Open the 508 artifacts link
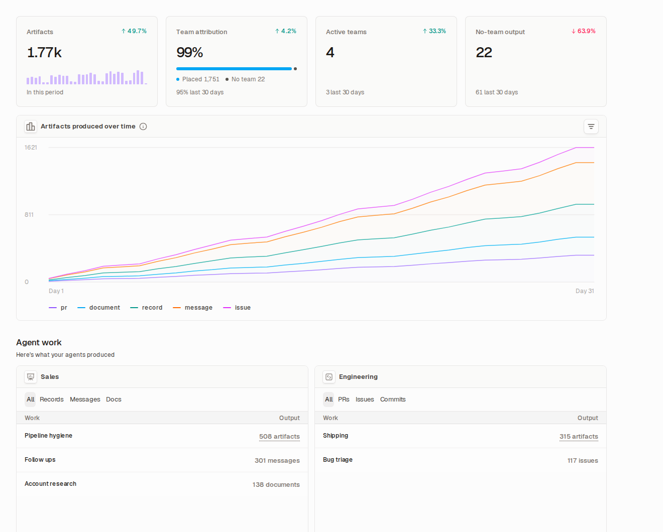The height and width of the screenshot is (532, 663). point(279,437)
